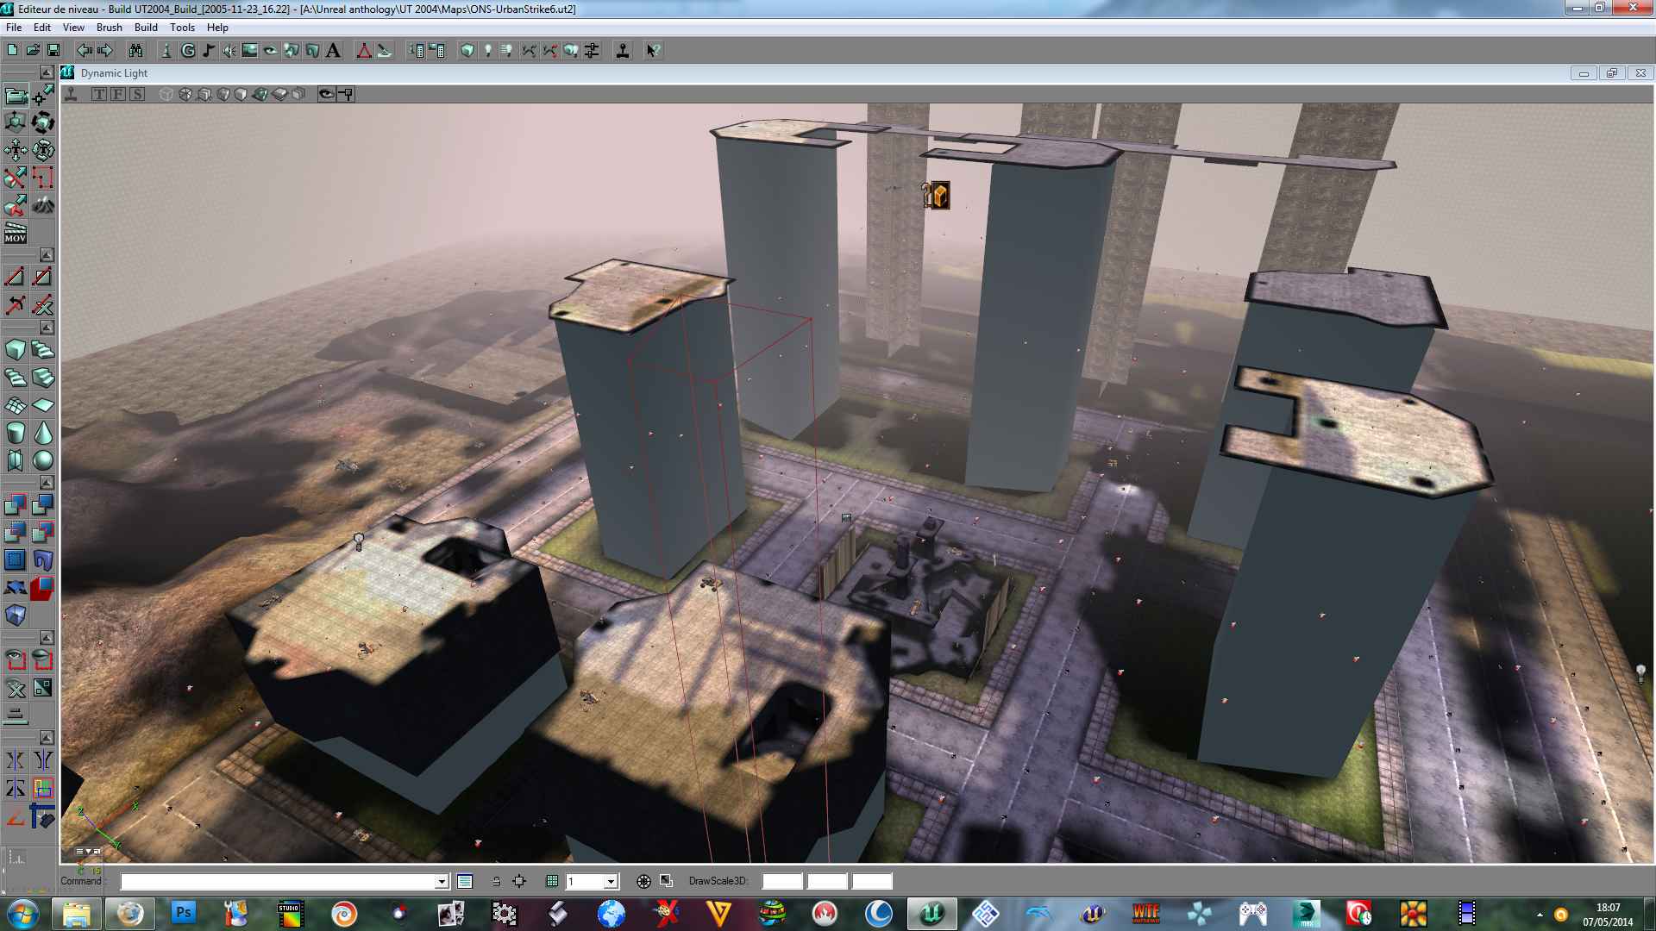Toggle Dynamic Light view mode
Screen dimensions: 1656x931
tap(260, 94)
